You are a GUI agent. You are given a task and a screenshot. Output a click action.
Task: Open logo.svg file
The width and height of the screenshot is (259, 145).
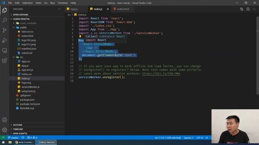coord(26,83)
